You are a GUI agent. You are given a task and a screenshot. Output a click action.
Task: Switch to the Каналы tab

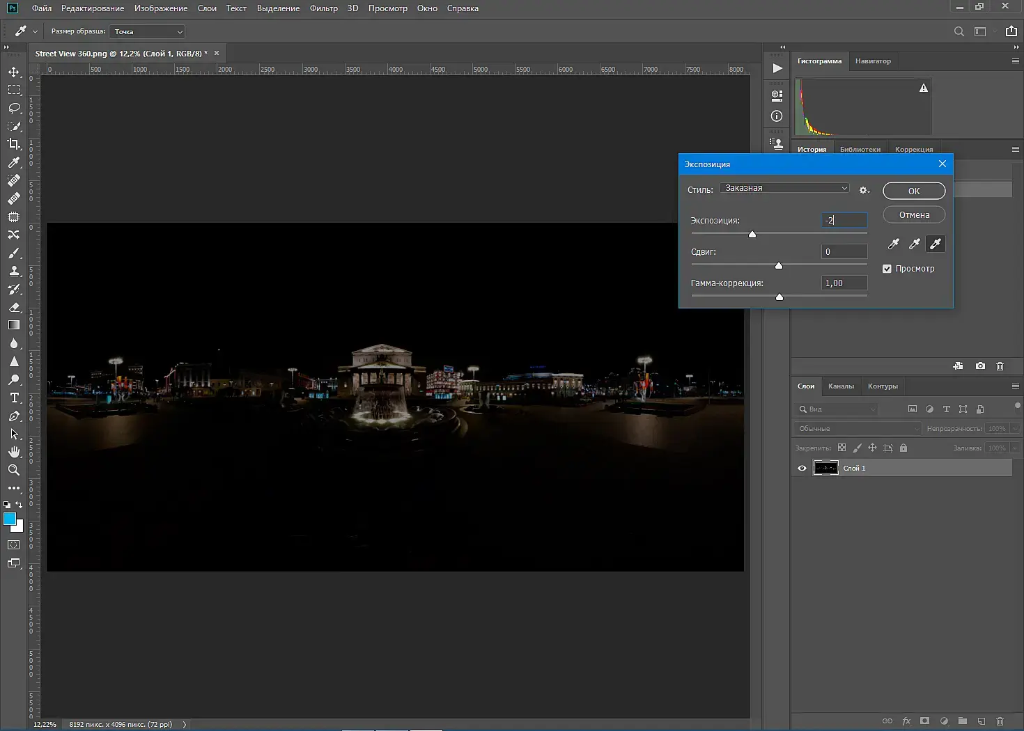(x=841, y=386)
